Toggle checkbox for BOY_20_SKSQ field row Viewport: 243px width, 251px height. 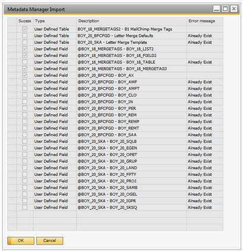25,208
